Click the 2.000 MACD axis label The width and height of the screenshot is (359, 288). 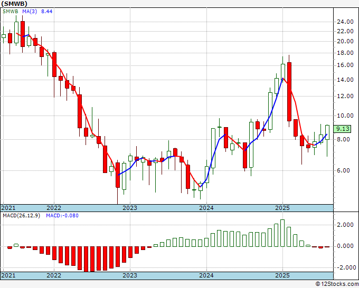click(x=345, y=225)
